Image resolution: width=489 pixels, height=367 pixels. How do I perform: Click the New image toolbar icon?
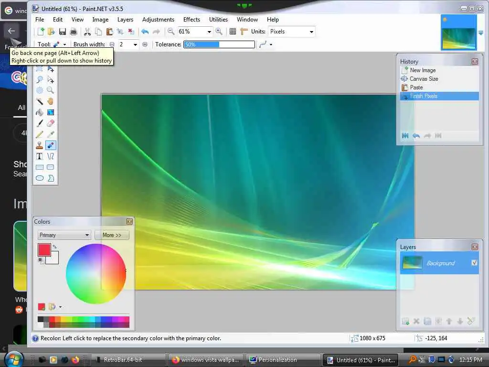(x=41, y=32)
